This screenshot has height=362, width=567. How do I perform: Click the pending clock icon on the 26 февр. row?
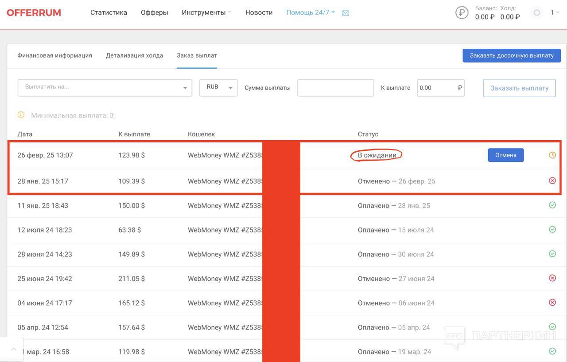552,155
